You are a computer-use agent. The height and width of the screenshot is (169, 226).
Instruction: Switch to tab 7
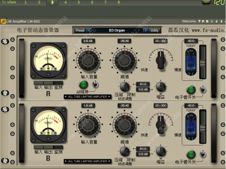(105, 2)
